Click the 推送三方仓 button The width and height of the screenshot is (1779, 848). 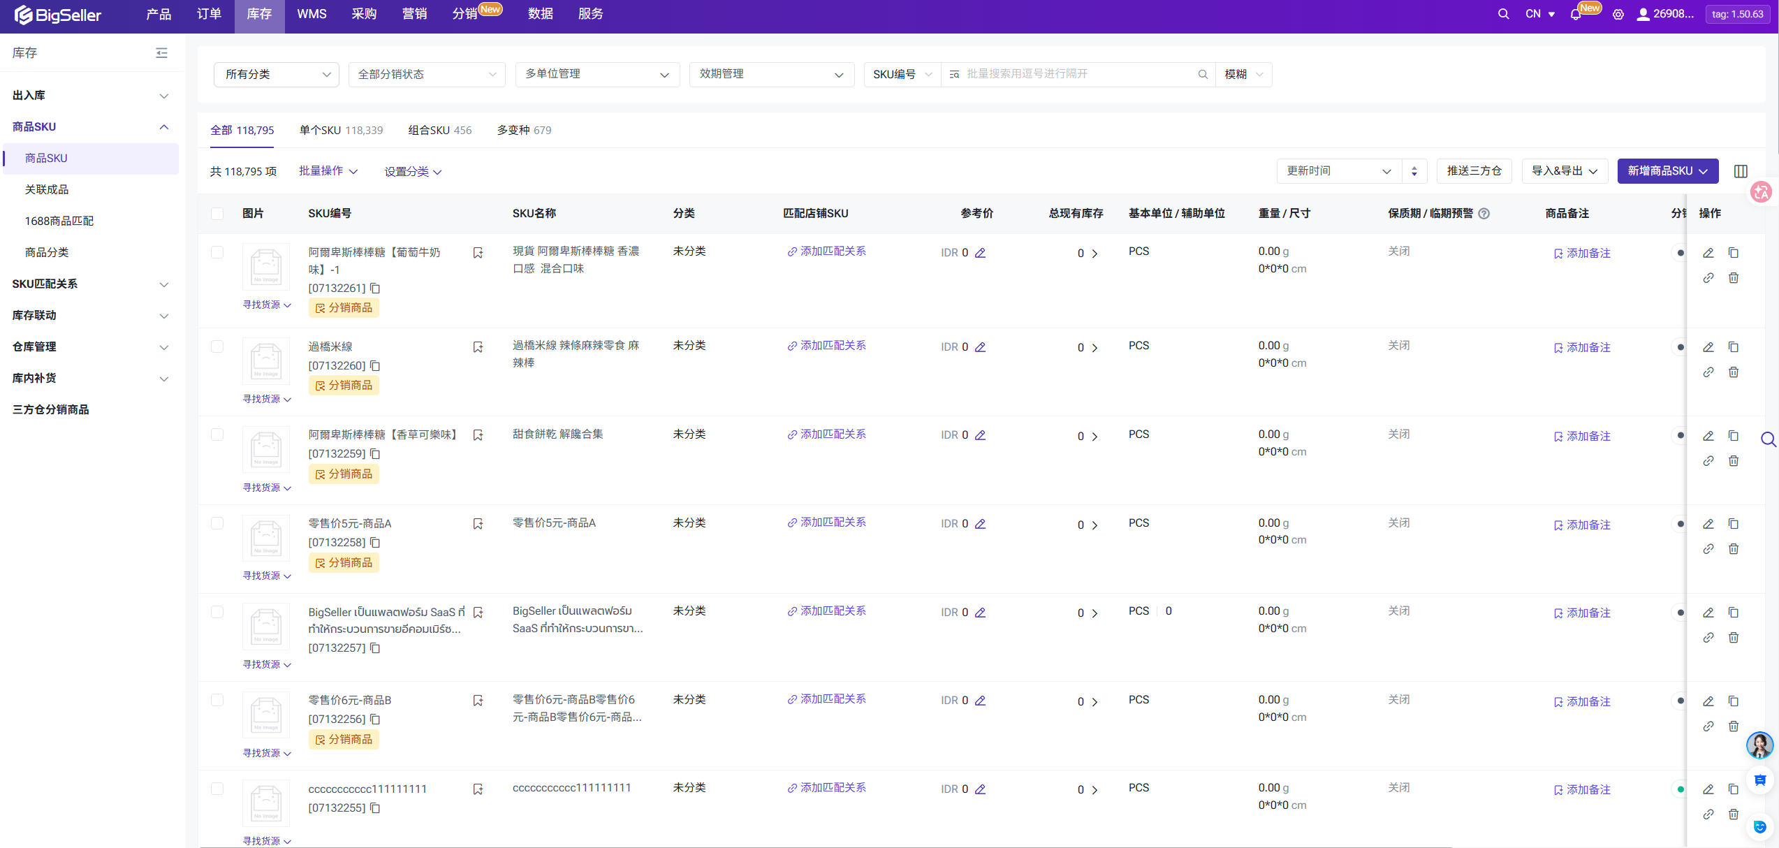click(x=1474, y=171)
